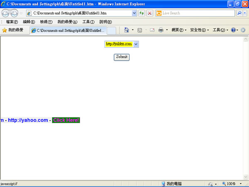Screen dimensions: 249x187
Task: Click the 我的最愛 favorites star button
Action: (x=13, y=30)
